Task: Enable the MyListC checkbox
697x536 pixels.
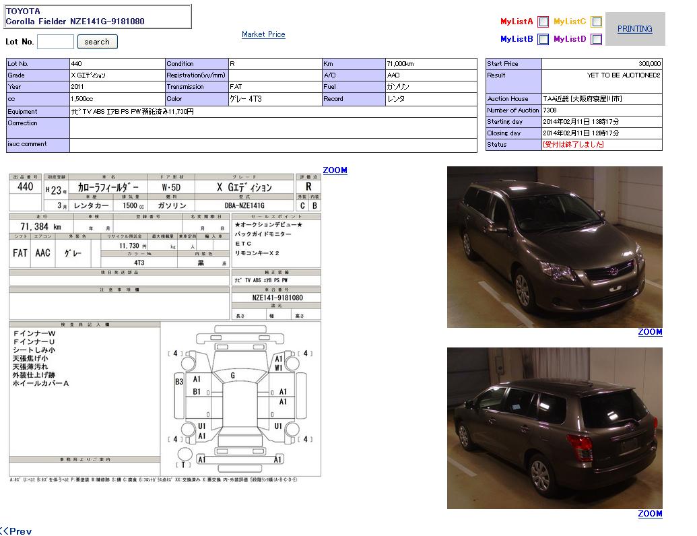Action: click(x=597, y=22)
